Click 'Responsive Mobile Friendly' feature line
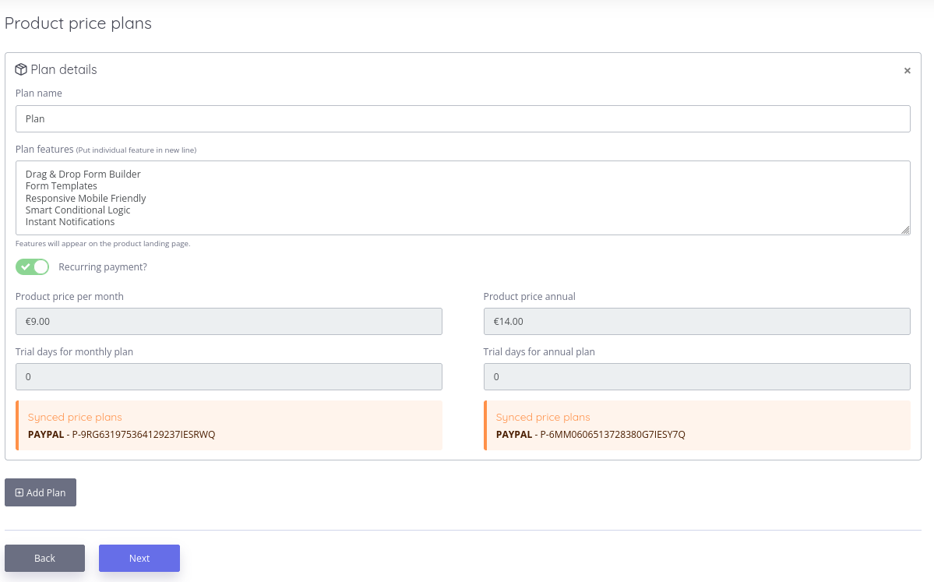The image size is (934, 582). pyautogui.click(x=86, y=198)
